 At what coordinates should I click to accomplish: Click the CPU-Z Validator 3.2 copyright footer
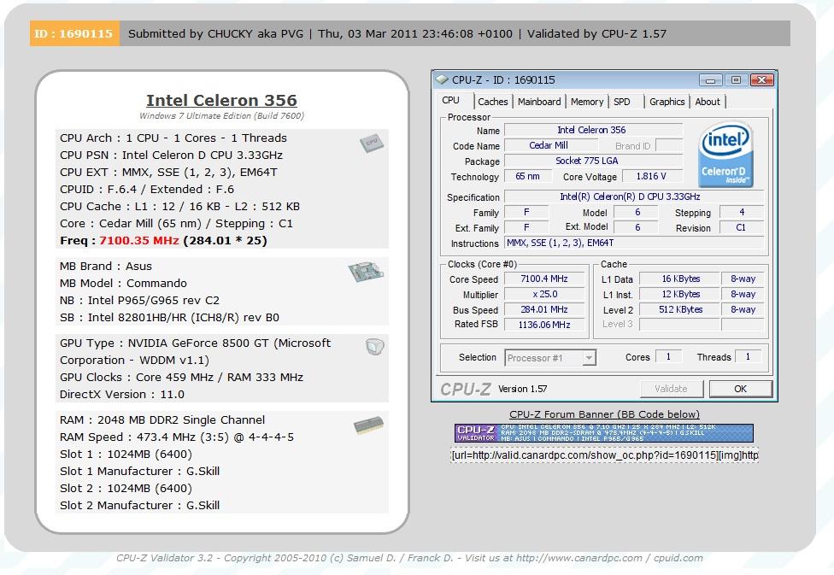click(409, 558)
